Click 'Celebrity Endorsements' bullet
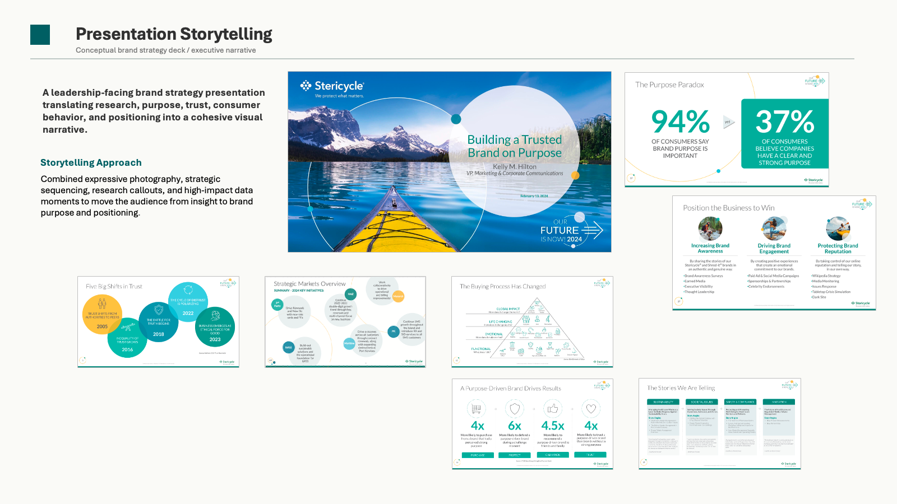The height and width of the screenshot is (504, 897). coord(766,287)
